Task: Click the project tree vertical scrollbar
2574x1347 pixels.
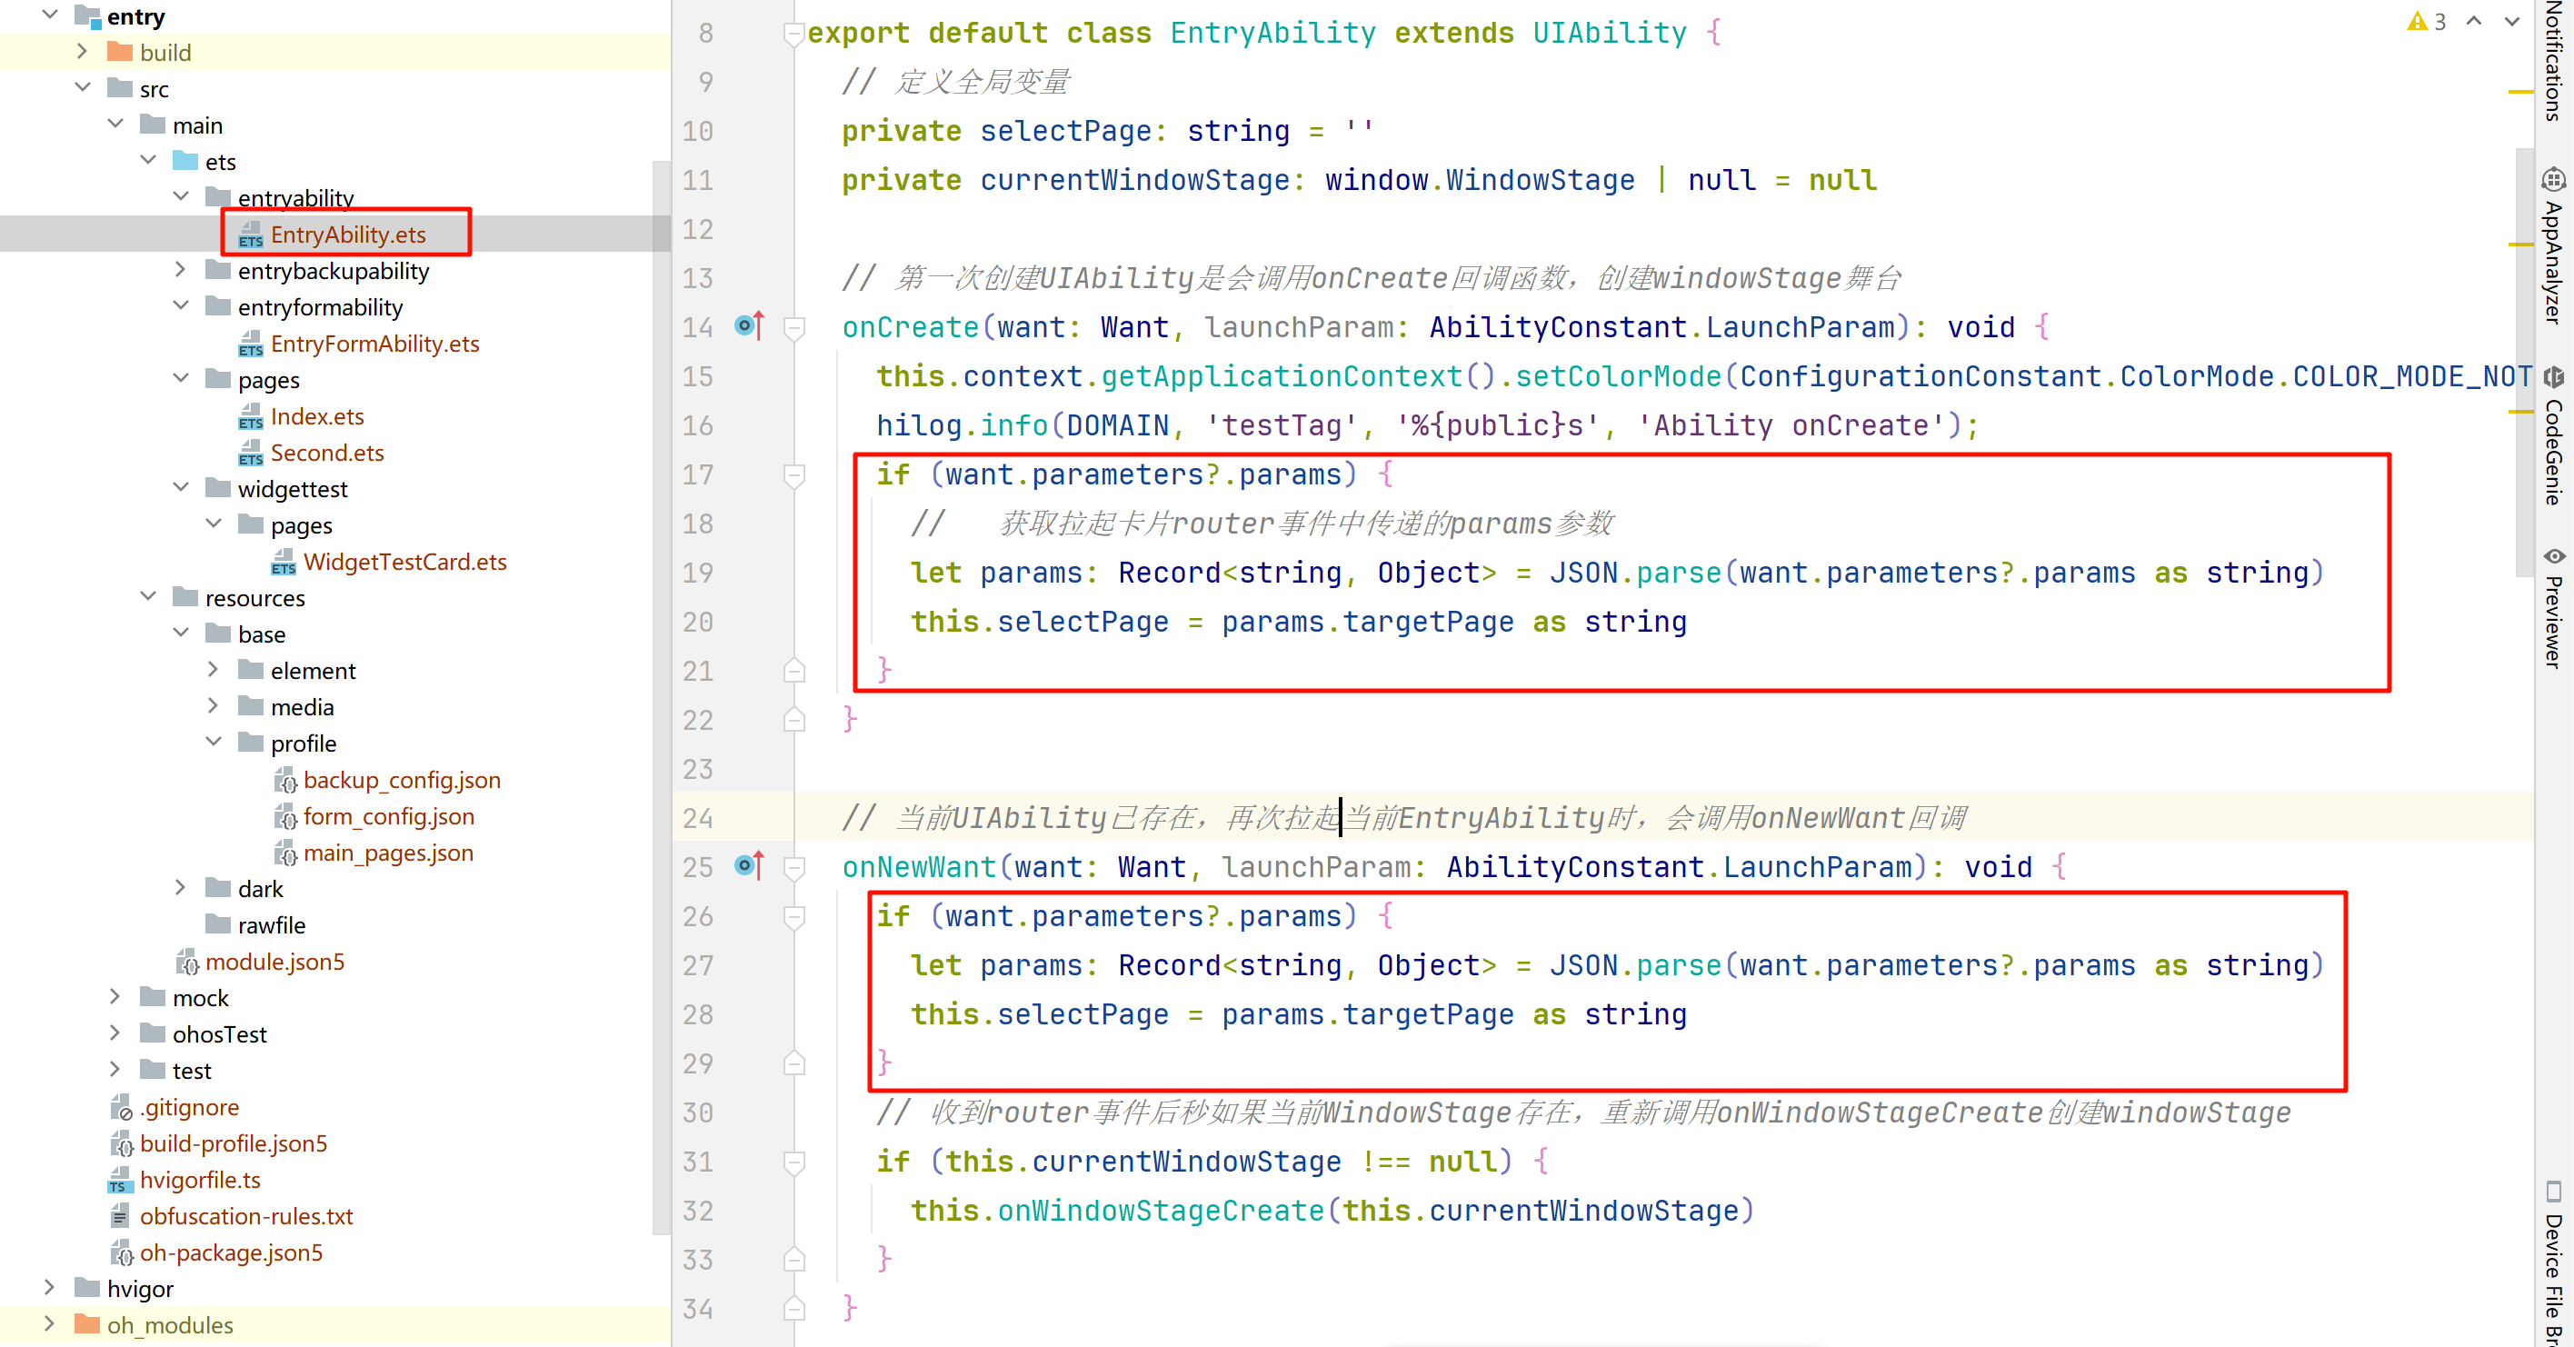Action: coord(661,700)
